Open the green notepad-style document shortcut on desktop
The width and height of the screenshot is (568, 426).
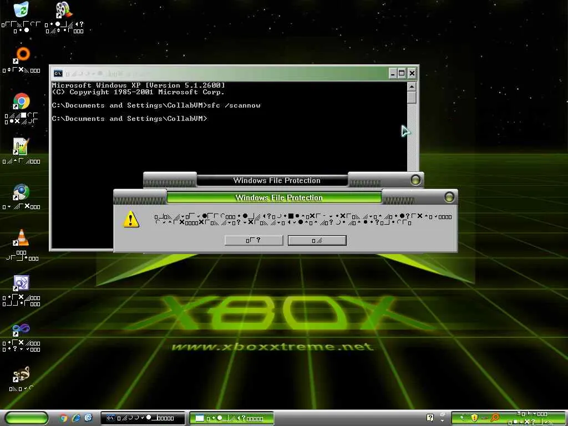(x=21, y=146)
